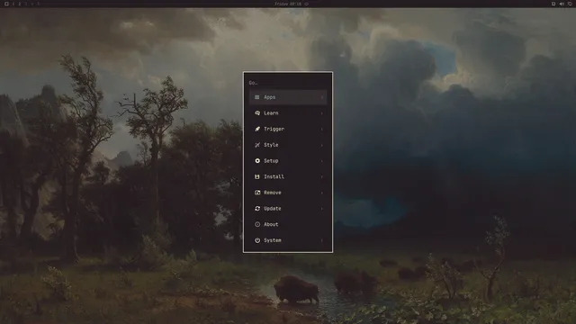Select the Trigger menu entry

point(288,129)
